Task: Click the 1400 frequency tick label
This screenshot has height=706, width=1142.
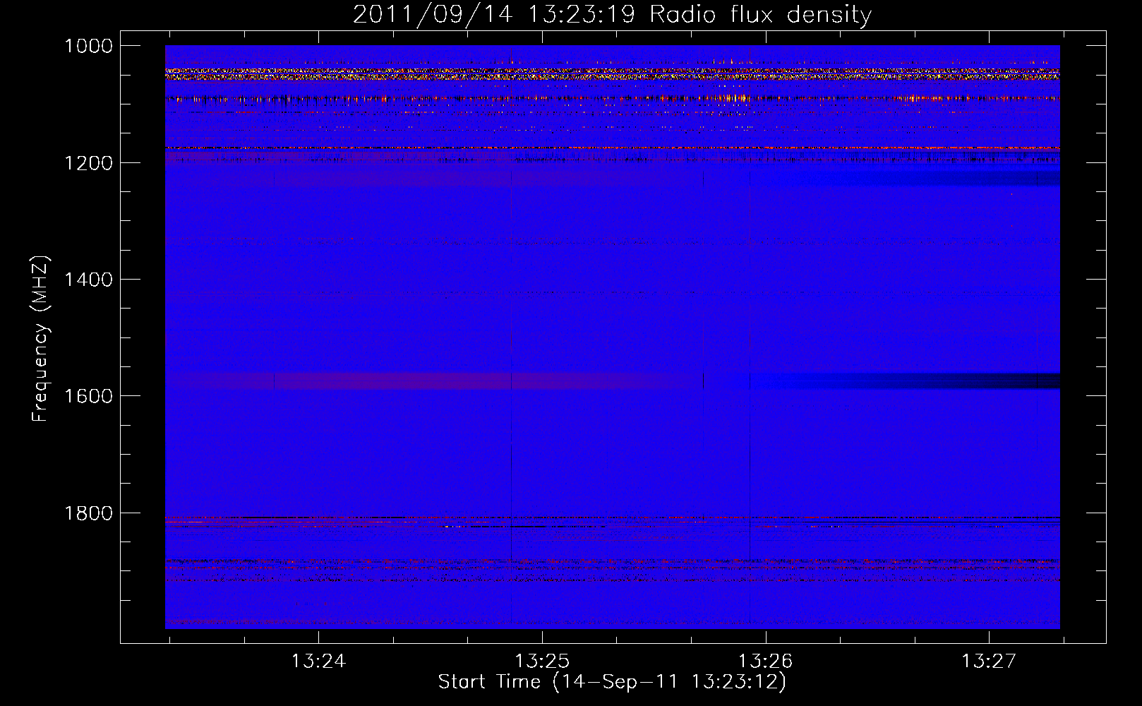Action: pyautogui.click(x=88, y=280)
